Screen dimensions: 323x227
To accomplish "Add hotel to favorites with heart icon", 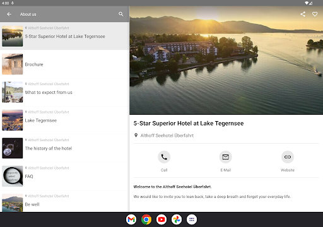I will pyautogui.click(x=315, y=14).
